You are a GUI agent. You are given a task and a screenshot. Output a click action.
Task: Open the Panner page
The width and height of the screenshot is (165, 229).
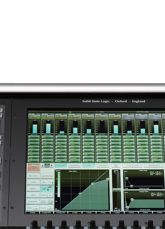point(47,195)
